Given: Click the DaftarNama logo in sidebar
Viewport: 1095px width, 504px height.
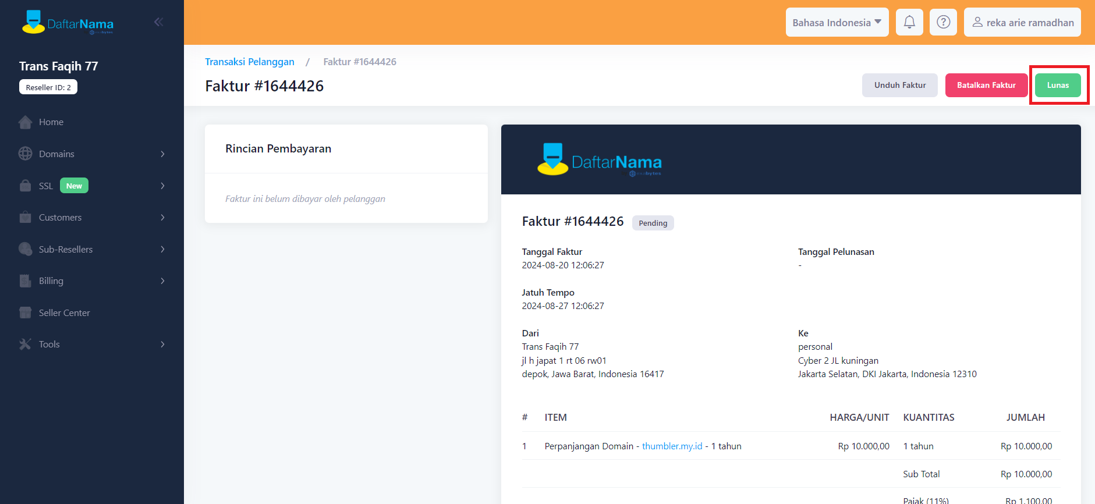Looking at the screenshot, I should (68, 22).
